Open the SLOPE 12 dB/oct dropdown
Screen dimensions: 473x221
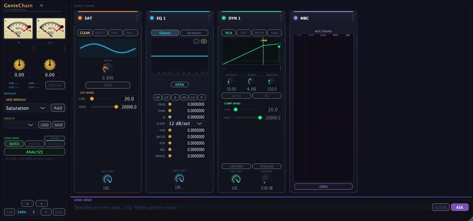click(x=186, y=123)
